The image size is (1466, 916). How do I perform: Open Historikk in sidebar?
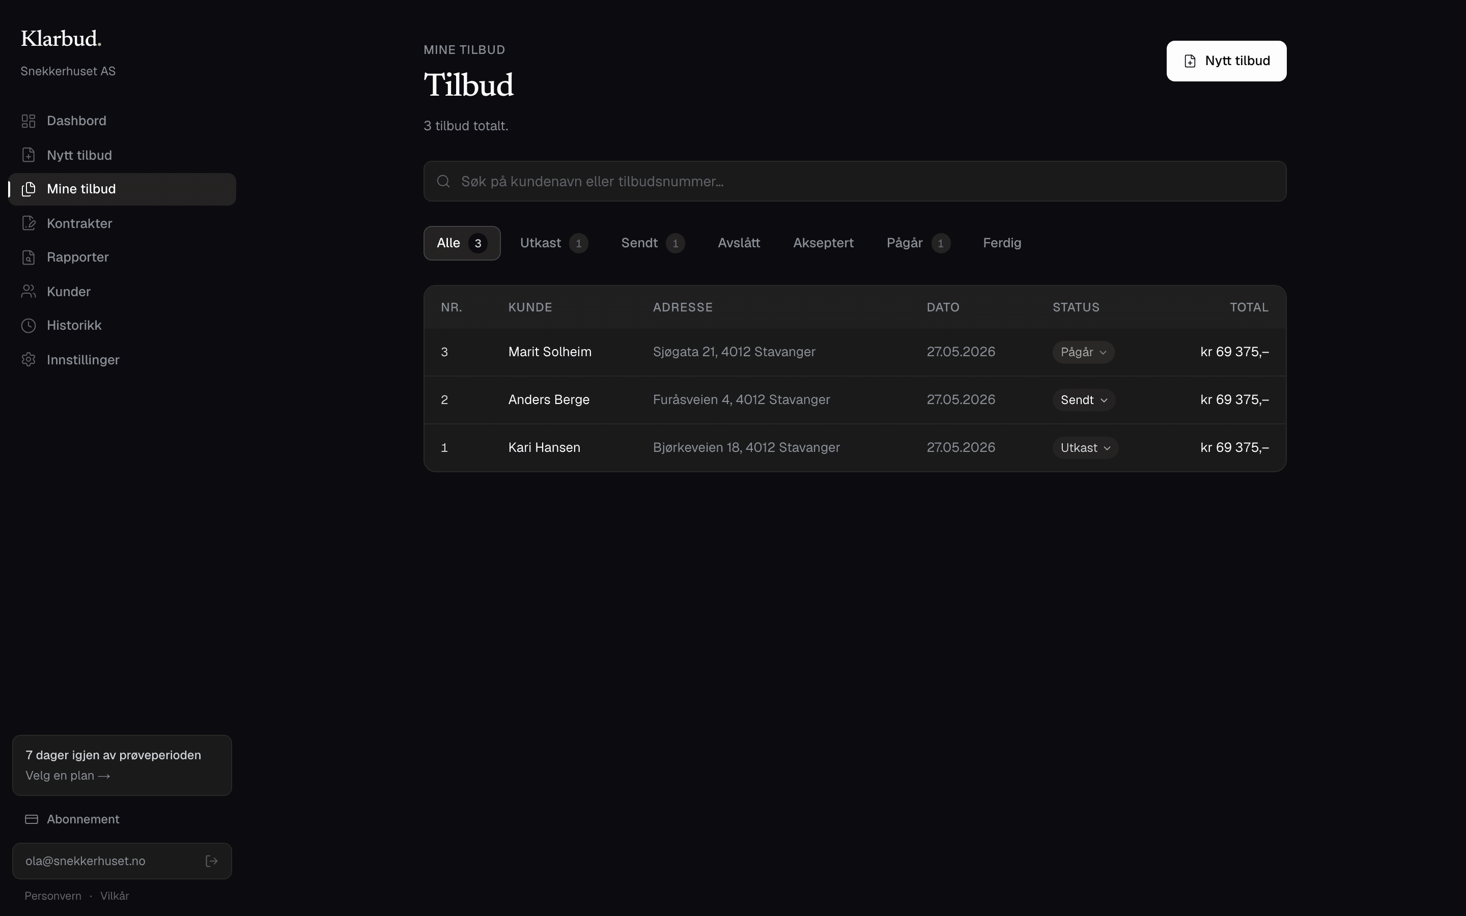(x=122, y=325)
